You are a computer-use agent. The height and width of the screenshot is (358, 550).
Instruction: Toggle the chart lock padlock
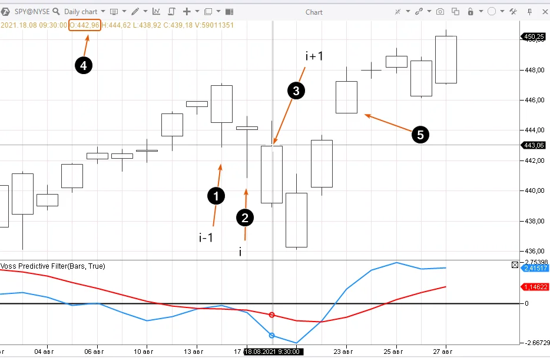click(x=470, y=11)
